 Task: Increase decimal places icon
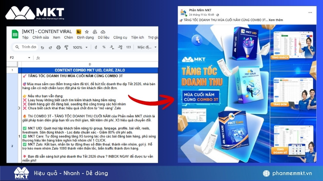(x=120, y=47)
